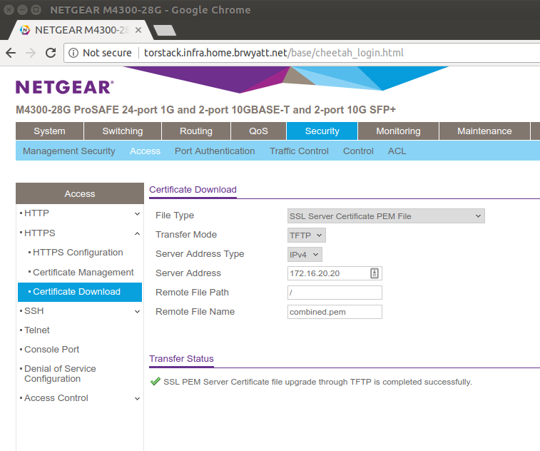Collapse the HTTPS sidebar section chevron

137,233
